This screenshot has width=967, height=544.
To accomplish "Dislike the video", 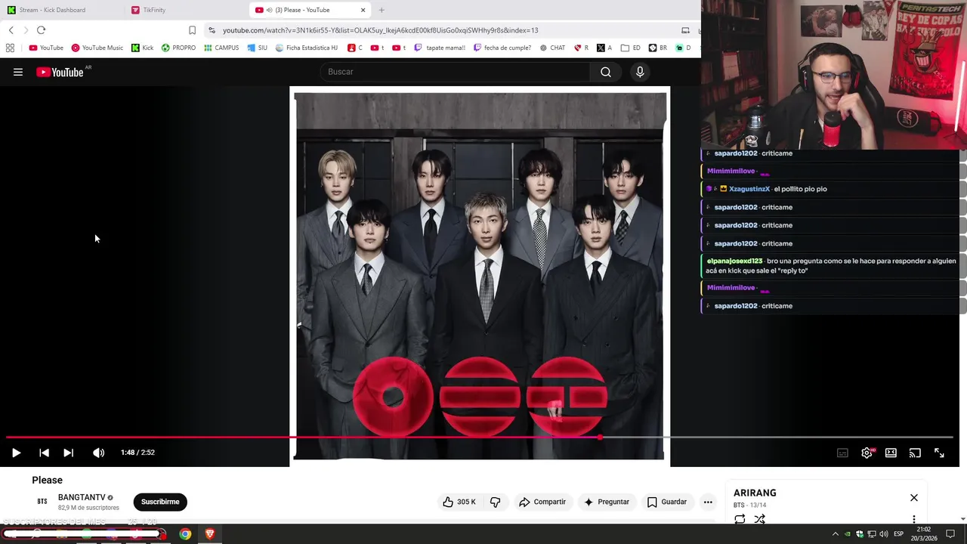I will 496,502.
